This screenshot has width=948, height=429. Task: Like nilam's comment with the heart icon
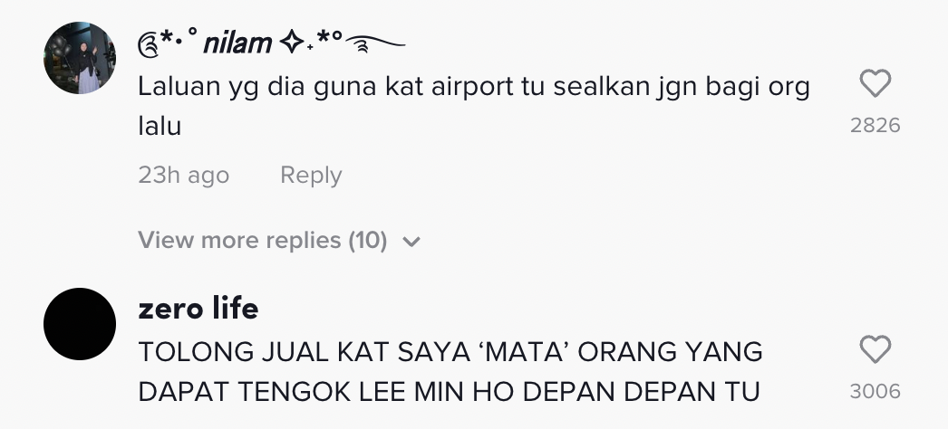click(x=875, y=84)
